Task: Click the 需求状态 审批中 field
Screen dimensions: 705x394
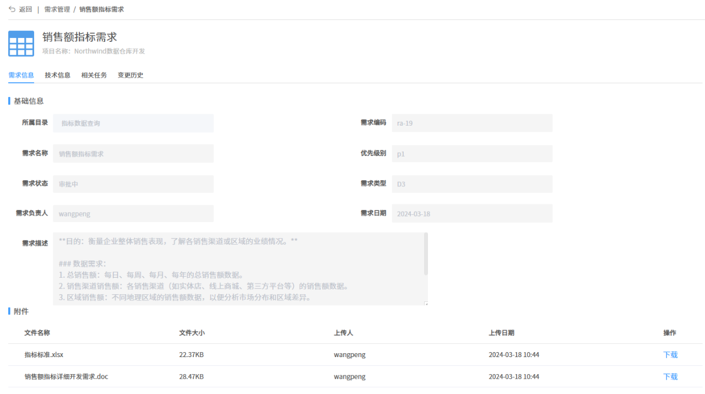Action: pos(133,184)
